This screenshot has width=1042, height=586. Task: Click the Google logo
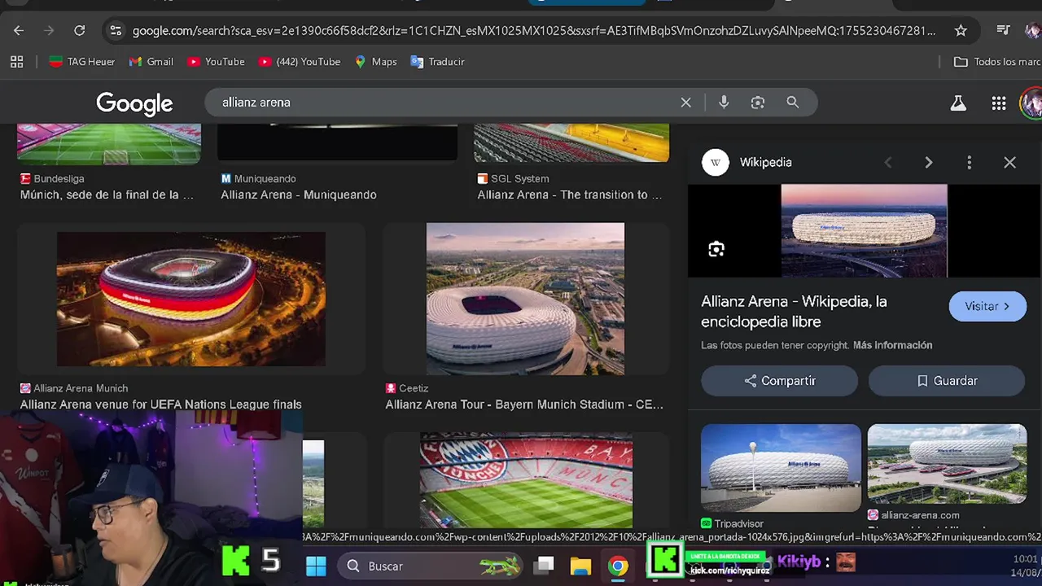(134, 103)
